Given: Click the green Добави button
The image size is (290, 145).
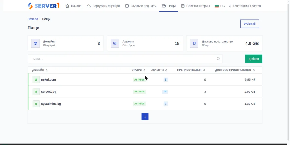Looking at the screenshot, I should 253,59.
